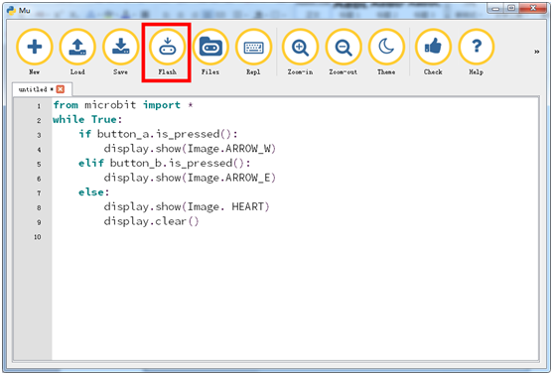This screenshot has width=553, height=375.
Task: Click the Zoom-out magnifier icon
Action: 344,47
